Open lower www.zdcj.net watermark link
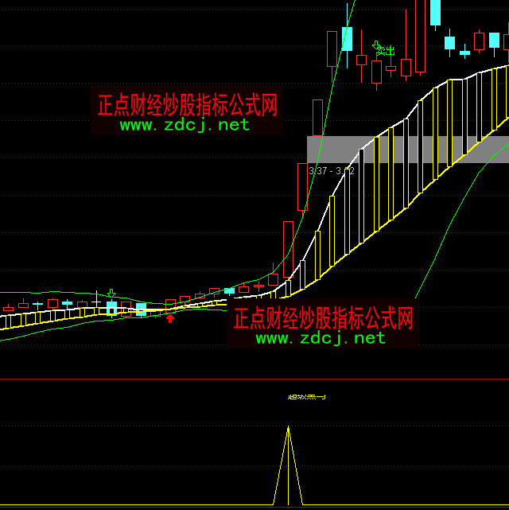 [321, 338]
